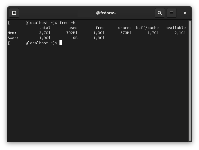Click the 'Mem:' row label

tap(12, 33)
